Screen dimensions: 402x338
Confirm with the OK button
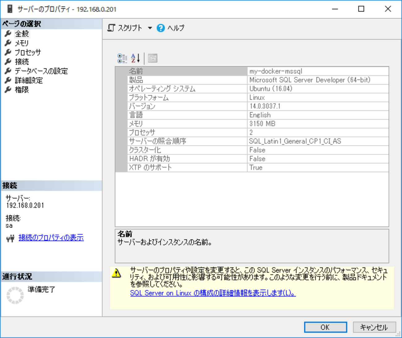point(325,327)
